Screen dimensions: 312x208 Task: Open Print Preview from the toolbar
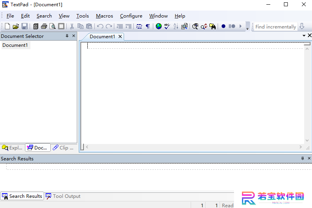point(53,26)
